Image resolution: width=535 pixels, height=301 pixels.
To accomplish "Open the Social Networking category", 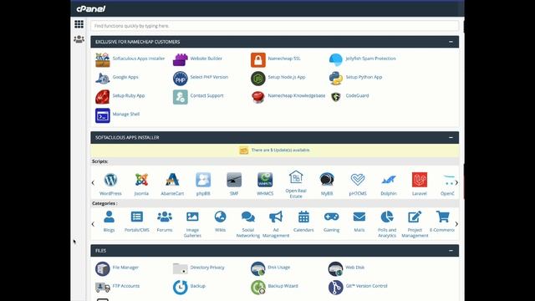I will point(248,224).
